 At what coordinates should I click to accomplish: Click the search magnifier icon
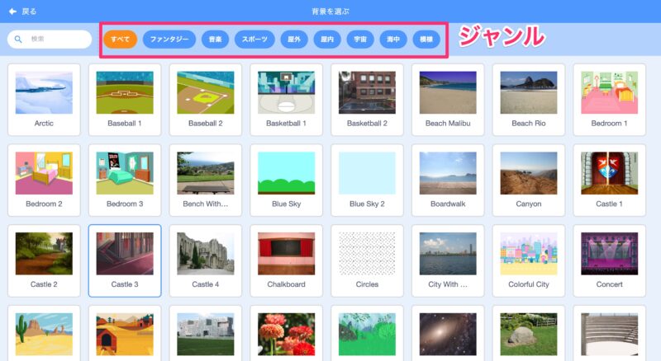(x=18, y=39)
